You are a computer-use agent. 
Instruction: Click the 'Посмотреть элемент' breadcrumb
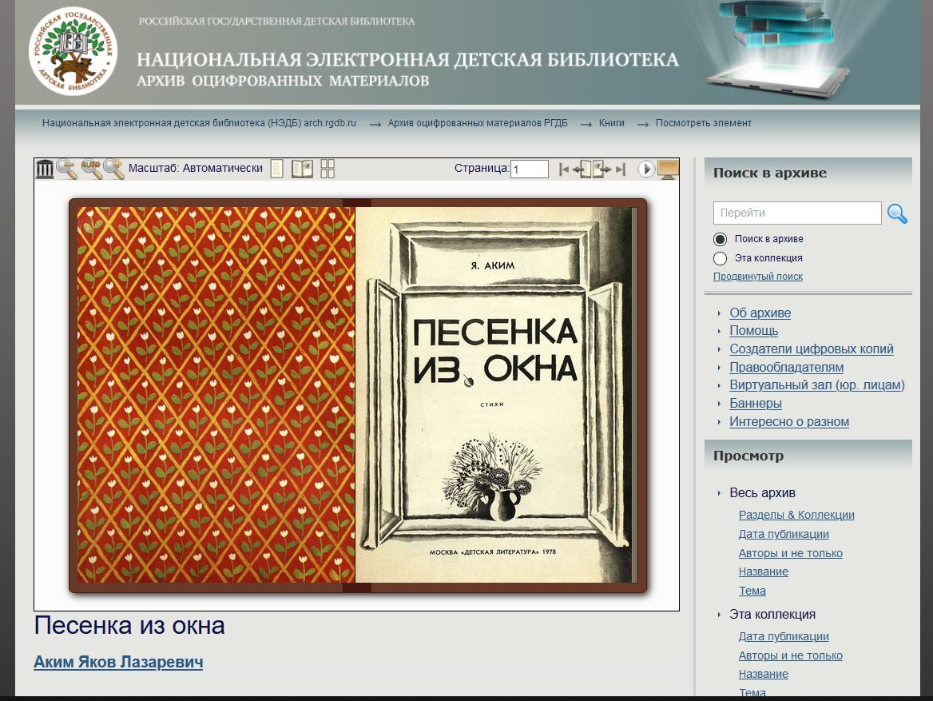click(x=703, y=122)
